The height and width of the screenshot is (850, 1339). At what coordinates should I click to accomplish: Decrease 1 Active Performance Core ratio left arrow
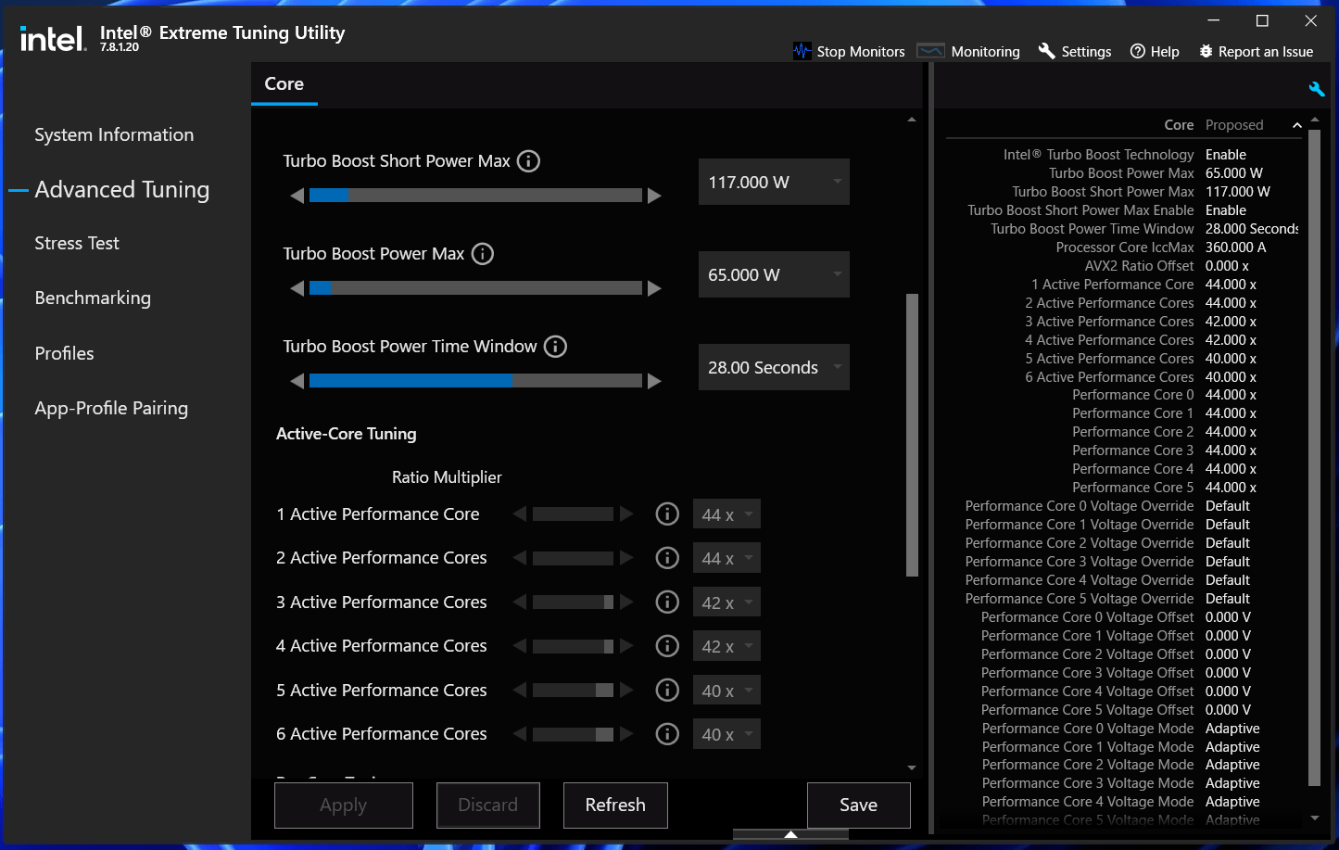(520, 514)
